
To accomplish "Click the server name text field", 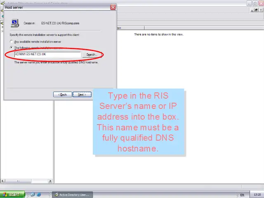I will (47, 54).
